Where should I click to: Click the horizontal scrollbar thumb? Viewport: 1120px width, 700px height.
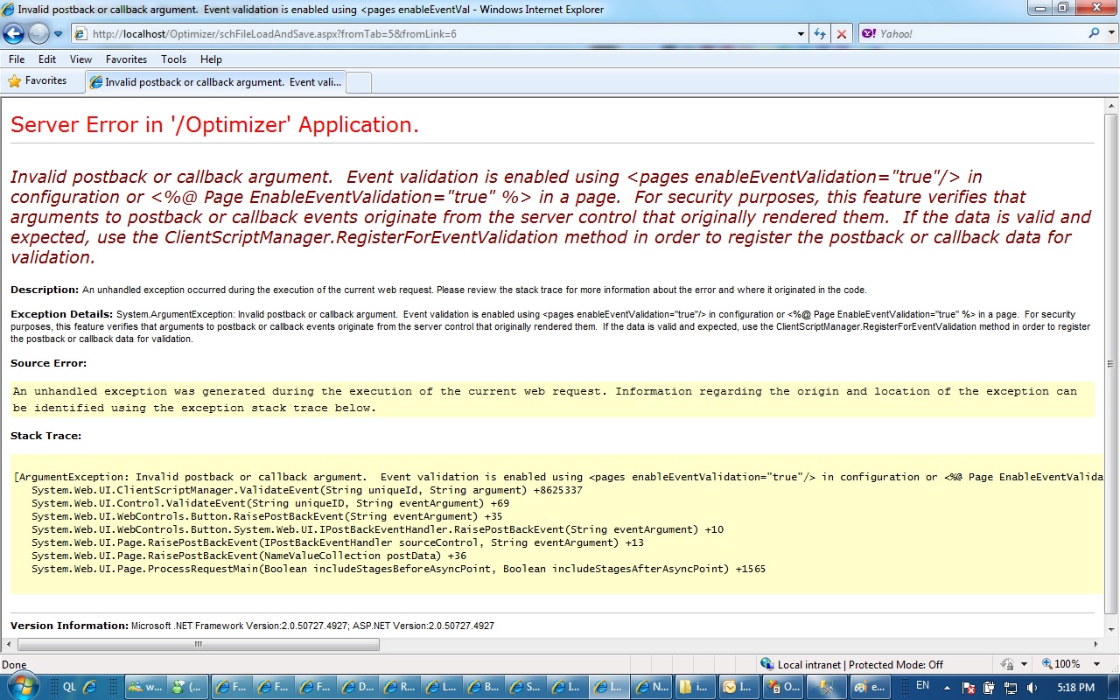point(199,644)
